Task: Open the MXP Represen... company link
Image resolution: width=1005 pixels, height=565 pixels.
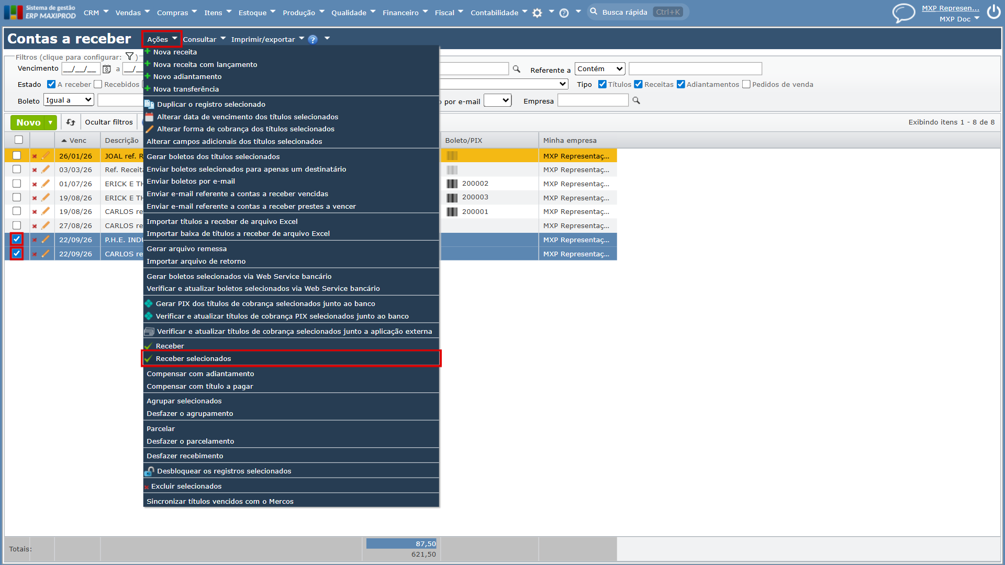Action: [x=951, y=8]
